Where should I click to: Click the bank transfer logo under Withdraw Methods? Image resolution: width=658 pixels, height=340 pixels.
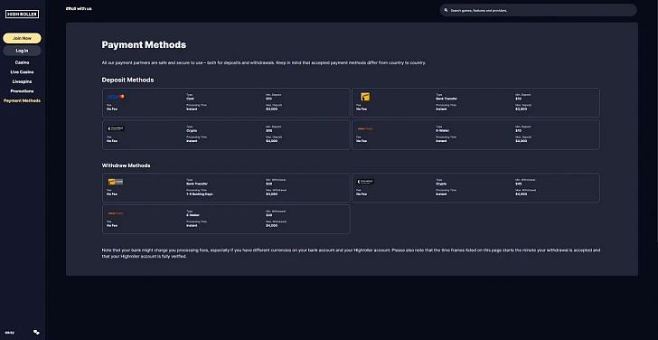click(x=116, y=182)
